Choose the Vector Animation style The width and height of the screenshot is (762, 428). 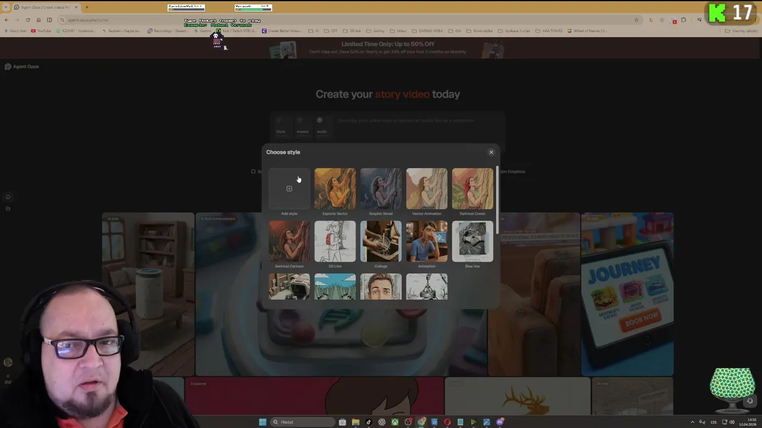(x=427, y=188)
